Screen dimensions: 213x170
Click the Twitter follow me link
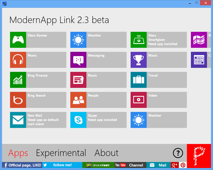coord(62,165)
